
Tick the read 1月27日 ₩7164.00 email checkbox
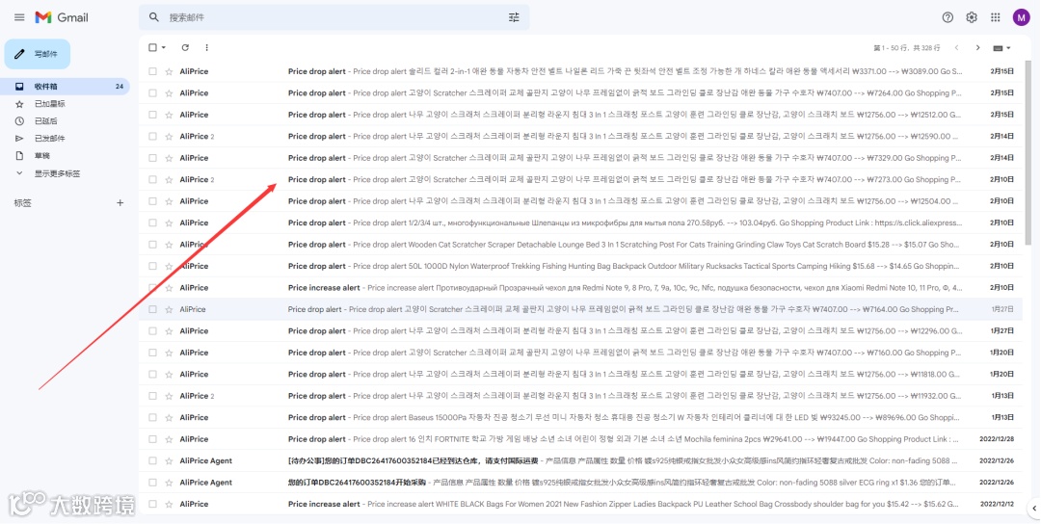tap(152, 309)
